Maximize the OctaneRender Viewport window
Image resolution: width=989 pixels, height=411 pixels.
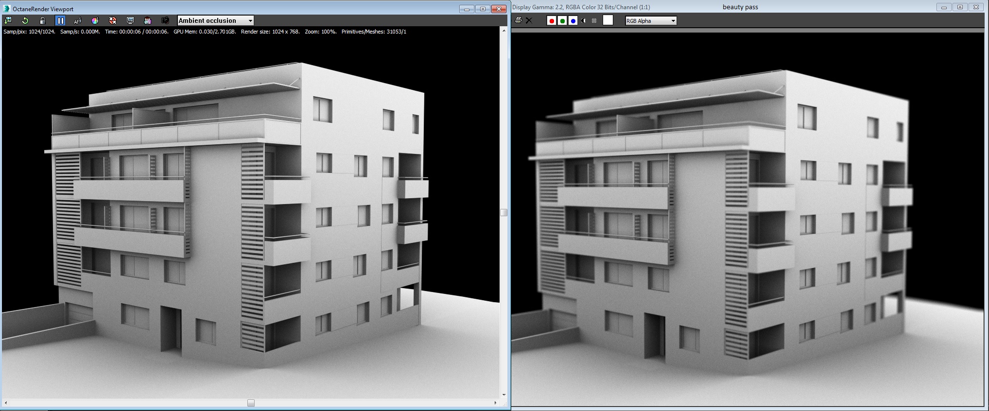[483, 9]
